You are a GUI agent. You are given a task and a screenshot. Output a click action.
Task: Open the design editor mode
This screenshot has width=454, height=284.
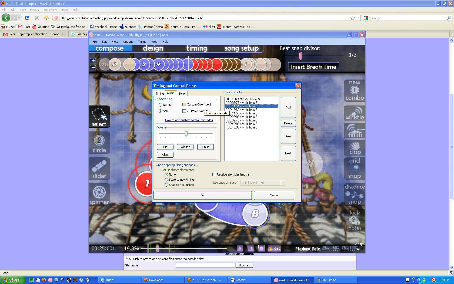click(153, 48)
